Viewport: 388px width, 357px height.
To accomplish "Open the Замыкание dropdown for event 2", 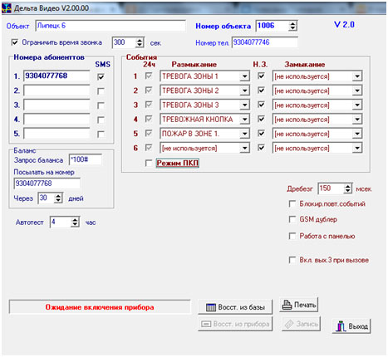I will pyautogui.click(x=357, y=90).
